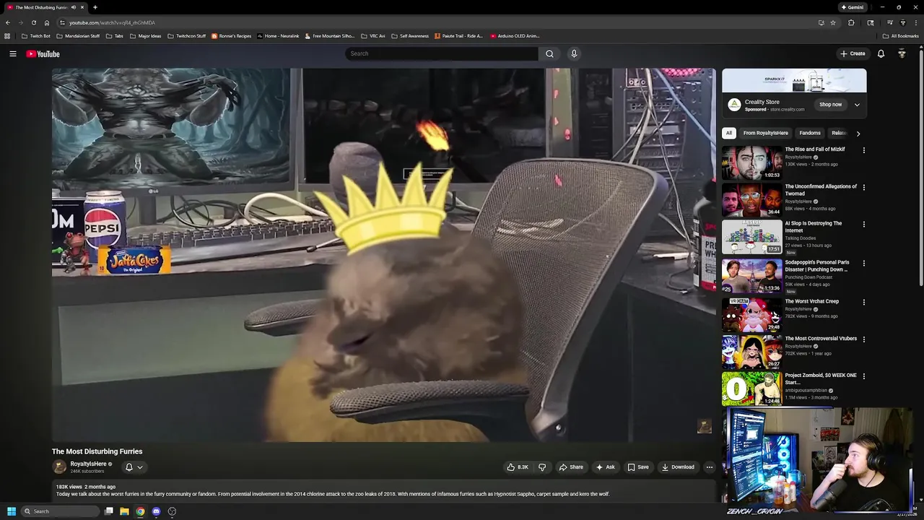
Task: Open the Twitch Bot bookmarks folder
Action: [36, 36]
